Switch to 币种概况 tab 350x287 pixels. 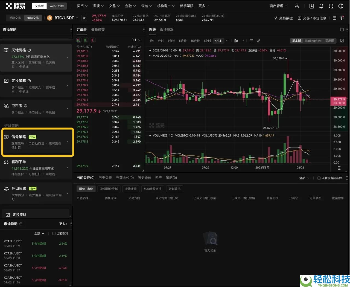click(167, 30)
